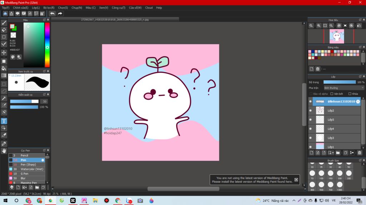Hide the Lớp3 layer

pos(311,138)
